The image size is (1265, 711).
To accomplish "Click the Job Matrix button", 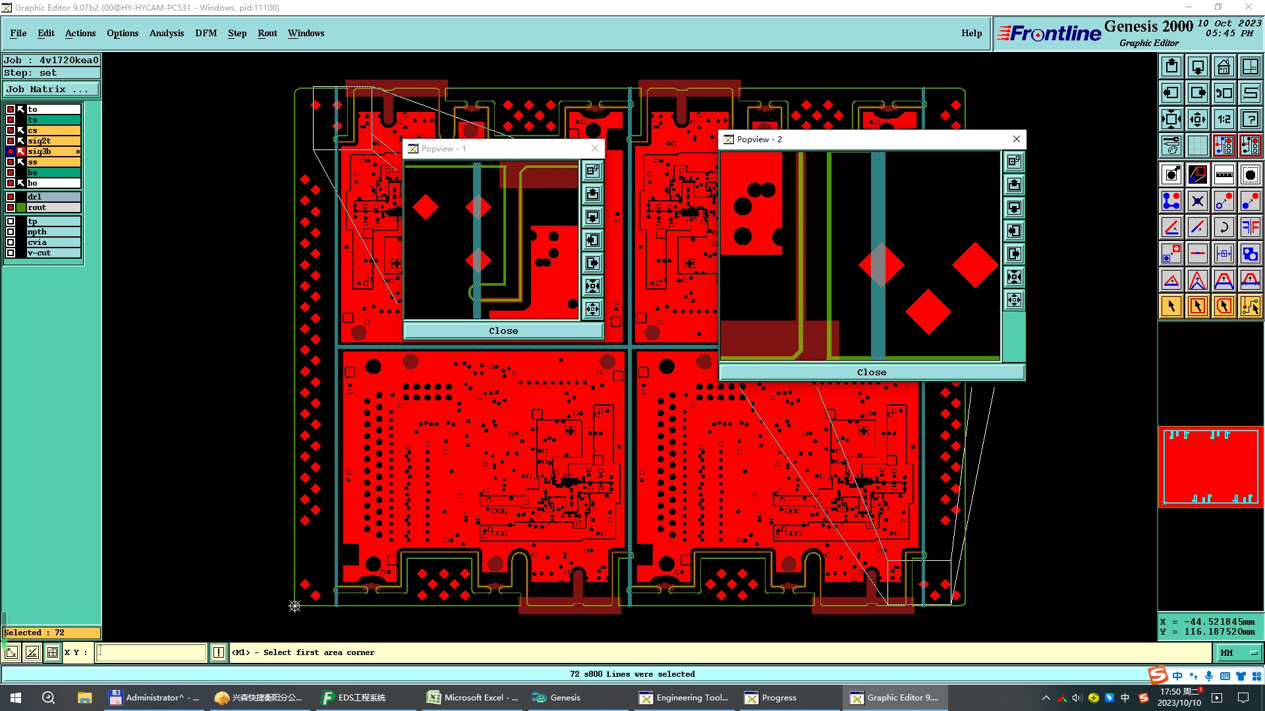I will 51,89.
